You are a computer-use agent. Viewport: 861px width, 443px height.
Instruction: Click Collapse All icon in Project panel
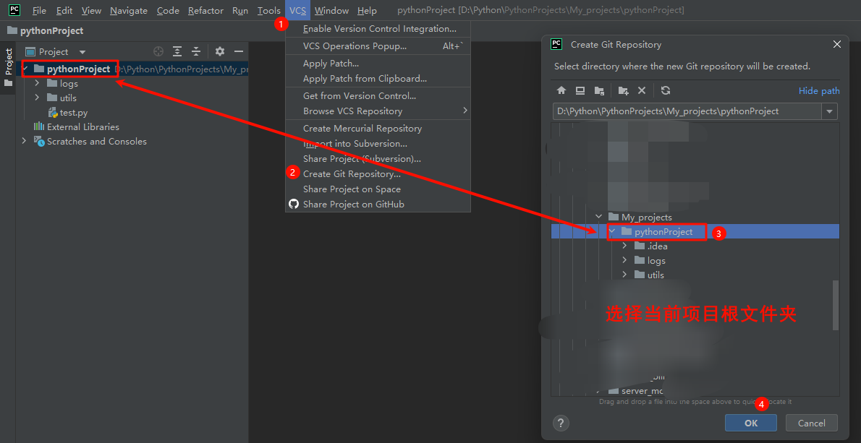point(196,51)
